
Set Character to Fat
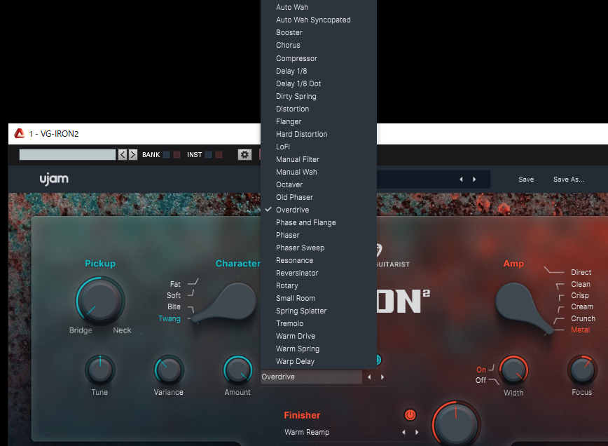pos(175,284)
